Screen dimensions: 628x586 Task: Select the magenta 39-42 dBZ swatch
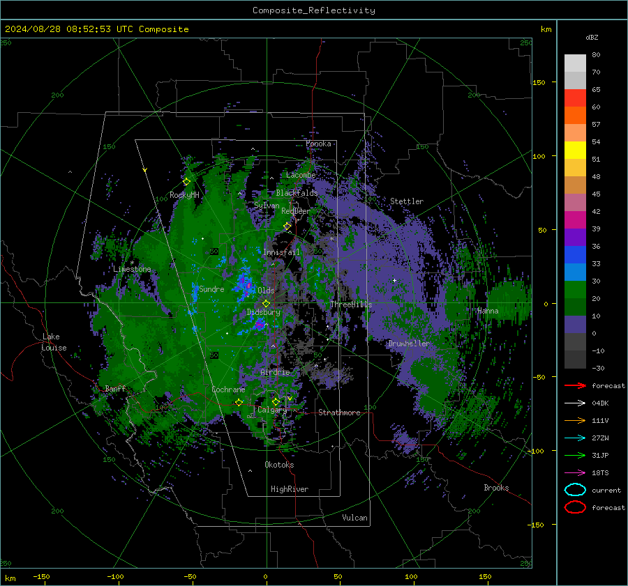coord(575,220)
